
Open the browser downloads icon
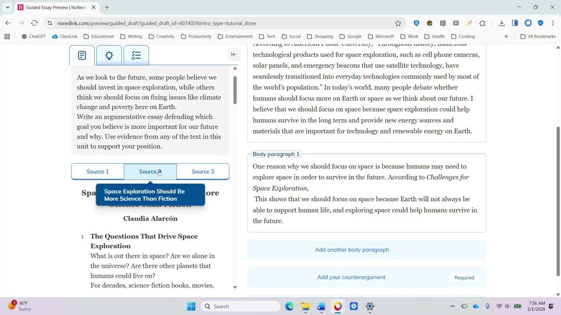point(502,23)
